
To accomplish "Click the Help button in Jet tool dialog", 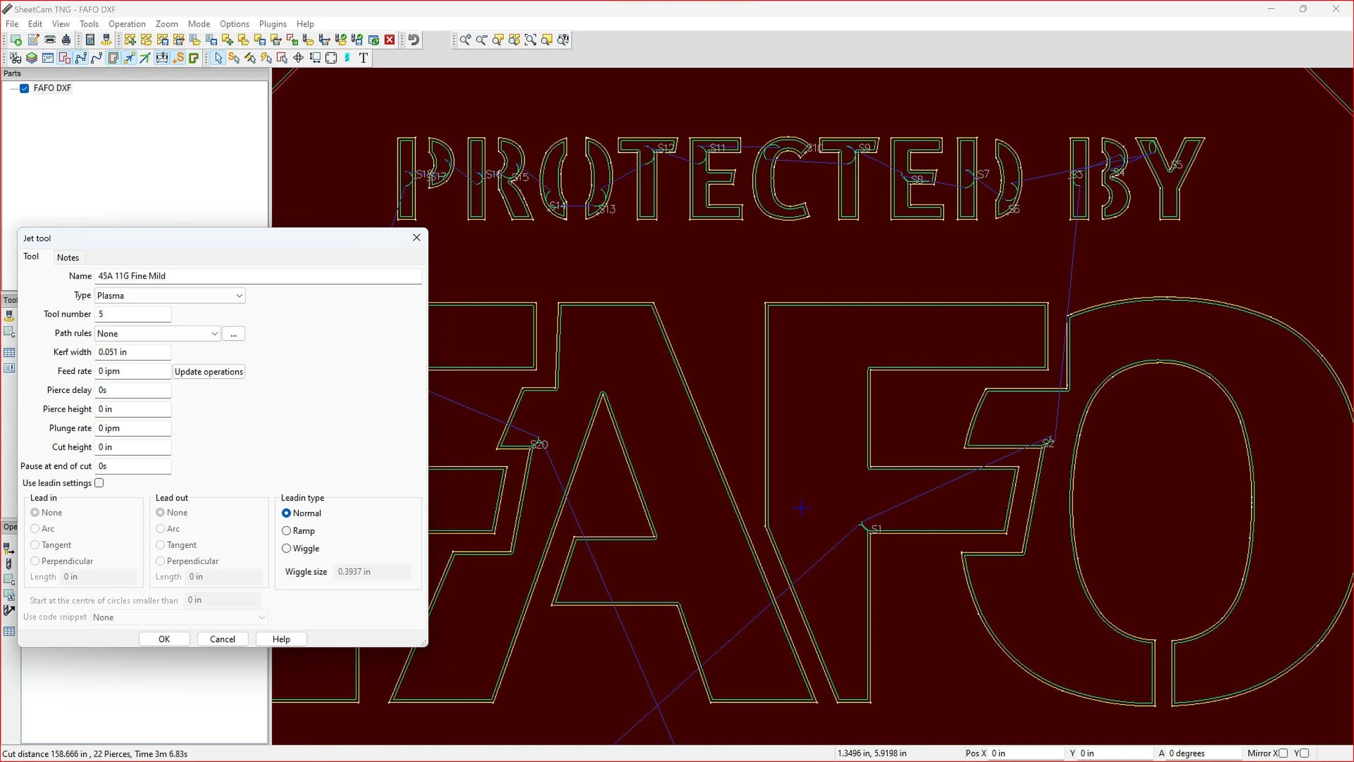I will 281,639.
